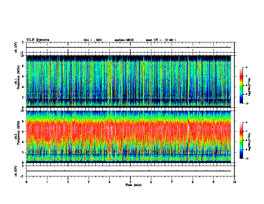Select ch.1 frequency tick label "2"
This screenshot has height=204, width=264.
point(23,97)
